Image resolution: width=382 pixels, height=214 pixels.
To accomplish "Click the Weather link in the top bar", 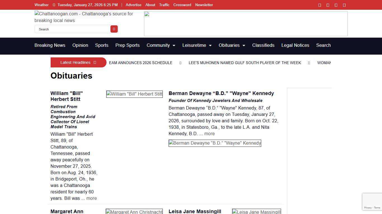I will pyautogui.click(x=41, y=5).
